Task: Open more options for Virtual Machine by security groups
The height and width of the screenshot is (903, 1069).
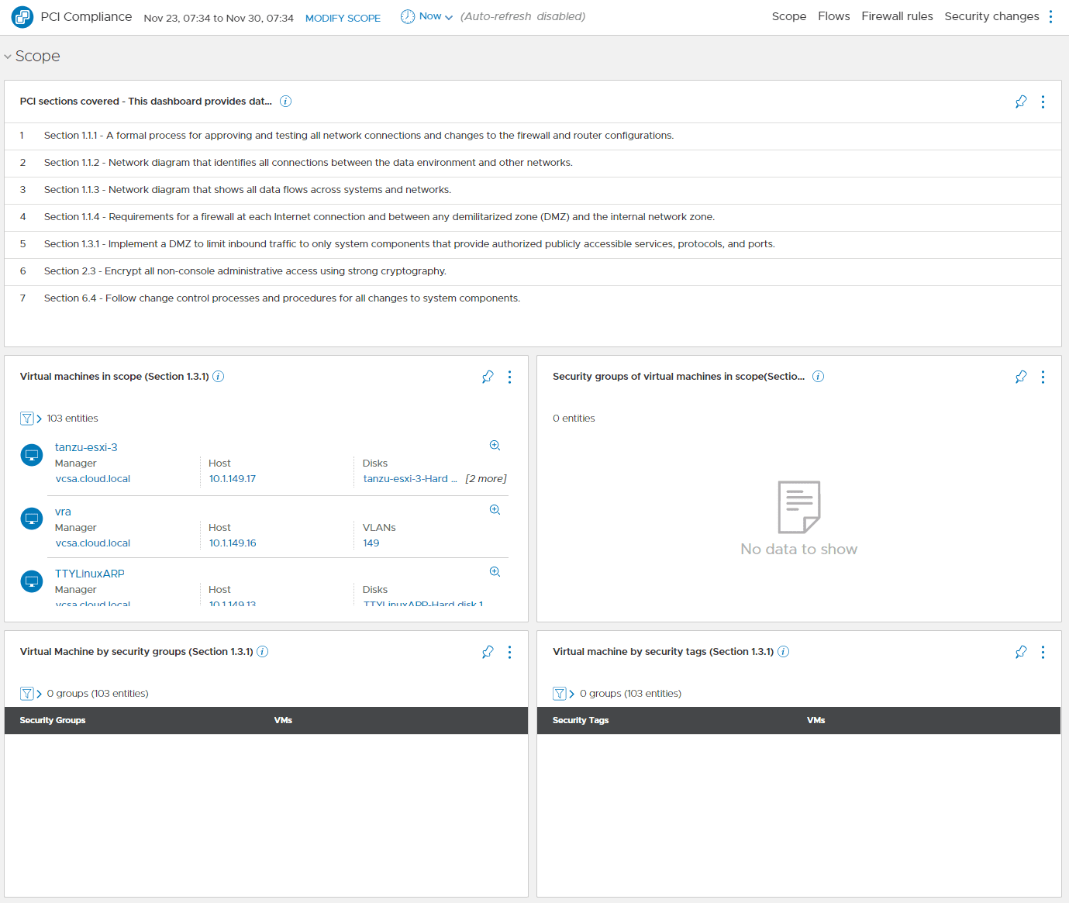Action: tap(509, 652)
